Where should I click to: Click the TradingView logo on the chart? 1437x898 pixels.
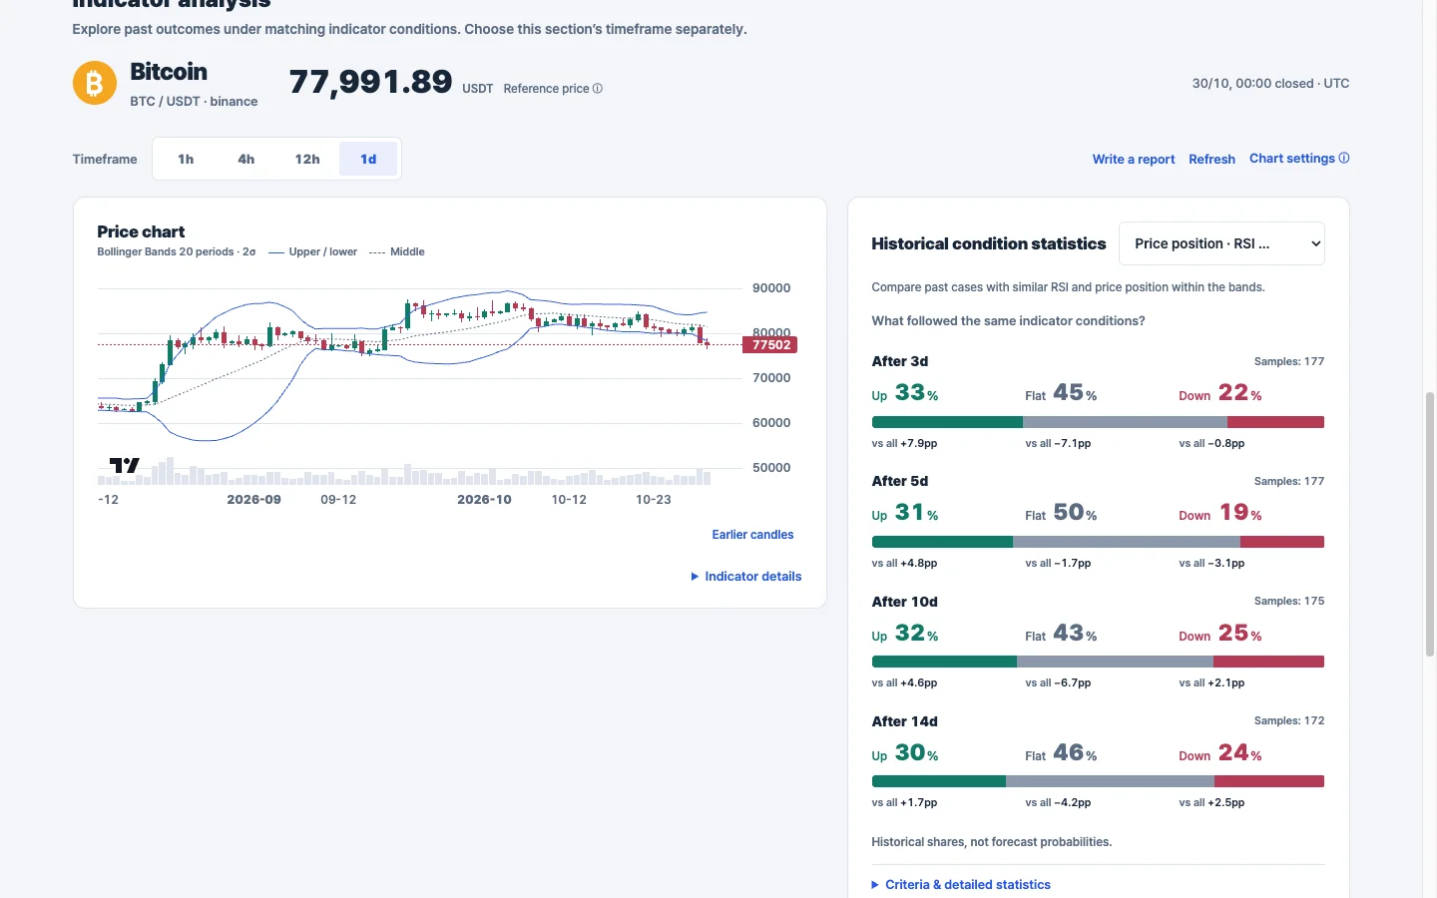(x=125, y=465)
